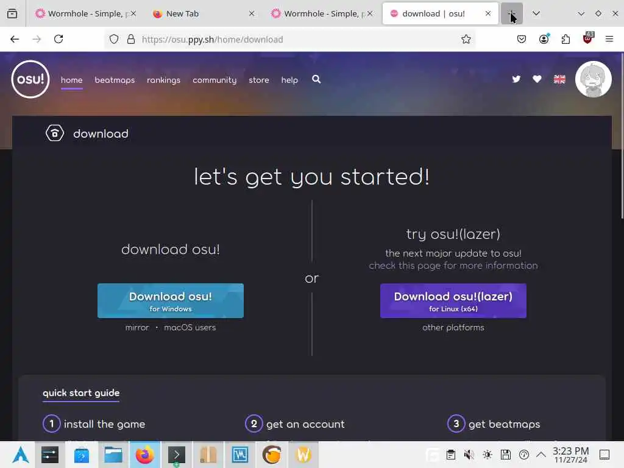Viewport: 624px width, 468px height.
Task: Click step 2 get an account
Action: [295, 424]
